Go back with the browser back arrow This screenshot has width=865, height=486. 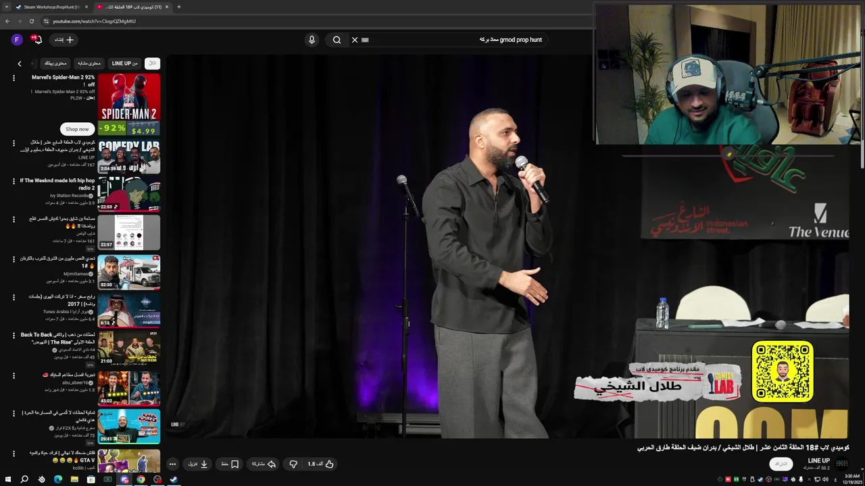point(7,21)
